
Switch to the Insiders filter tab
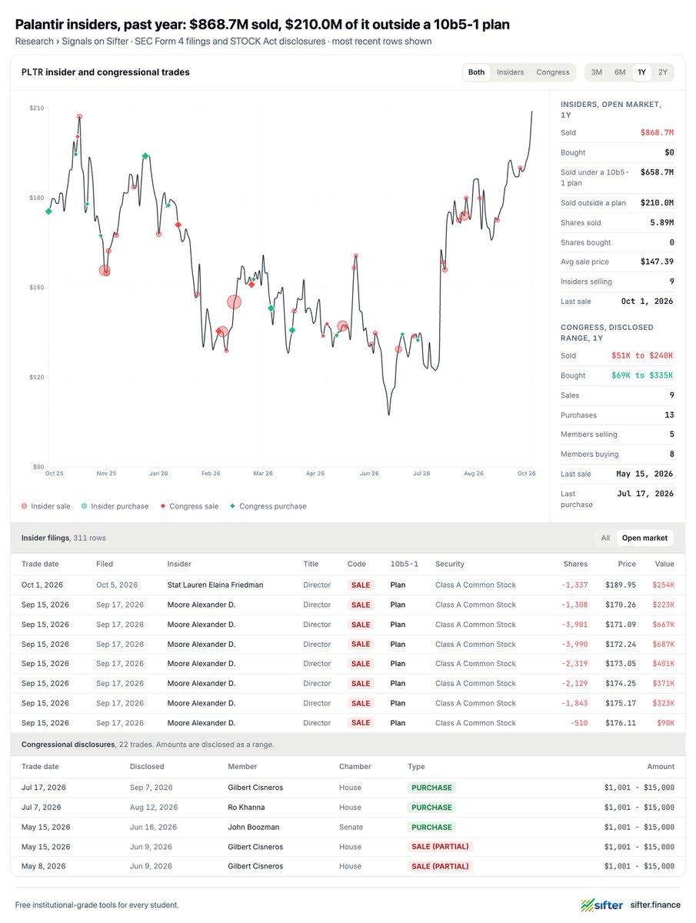pyautogui.click(x=510, y=72)
